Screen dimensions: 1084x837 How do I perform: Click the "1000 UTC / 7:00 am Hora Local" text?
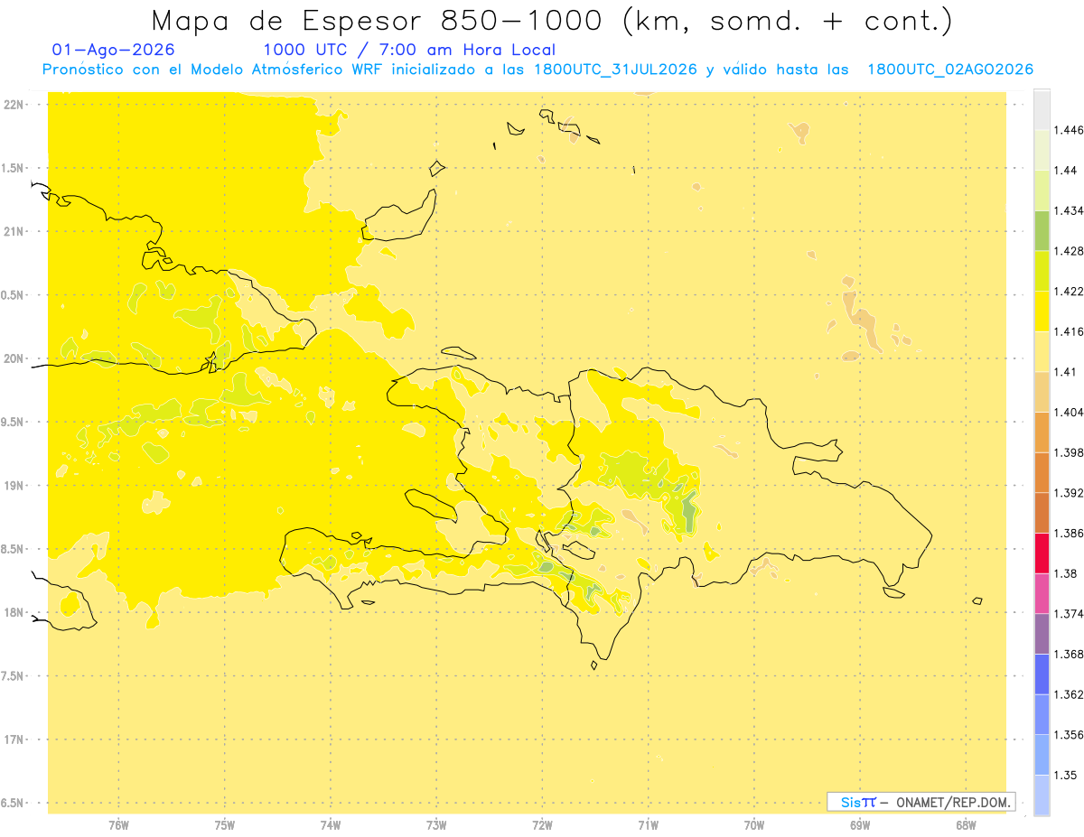409,51
